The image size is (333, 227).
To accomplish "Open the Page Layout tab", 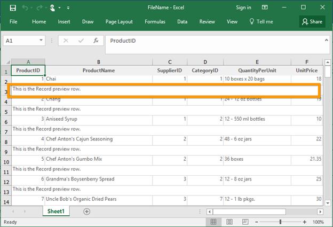I will [x=119, y=22].
